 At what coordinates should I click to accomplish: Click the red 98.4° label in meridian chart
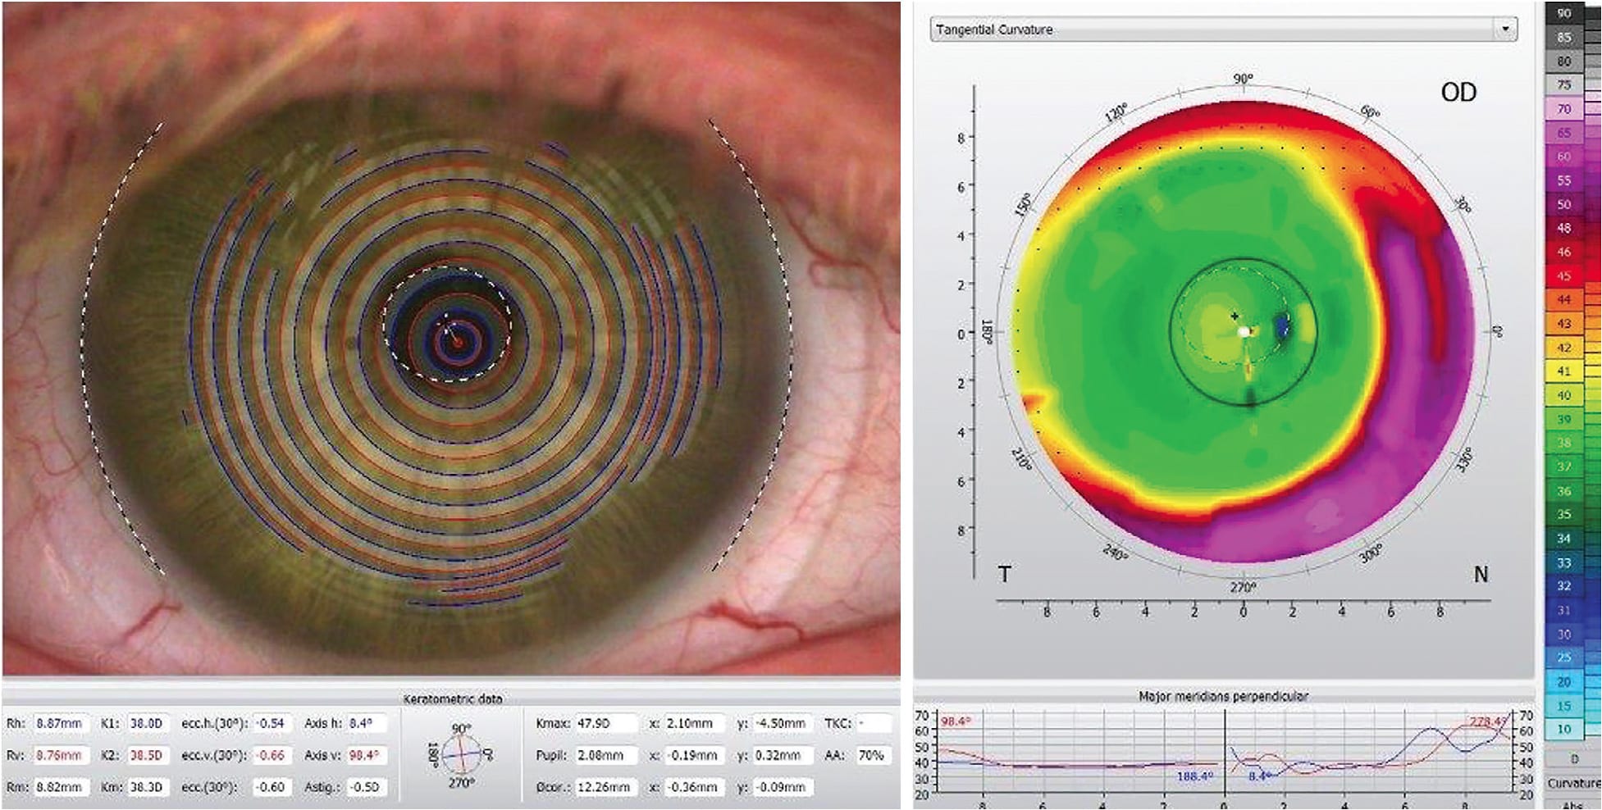coord(956,721)
